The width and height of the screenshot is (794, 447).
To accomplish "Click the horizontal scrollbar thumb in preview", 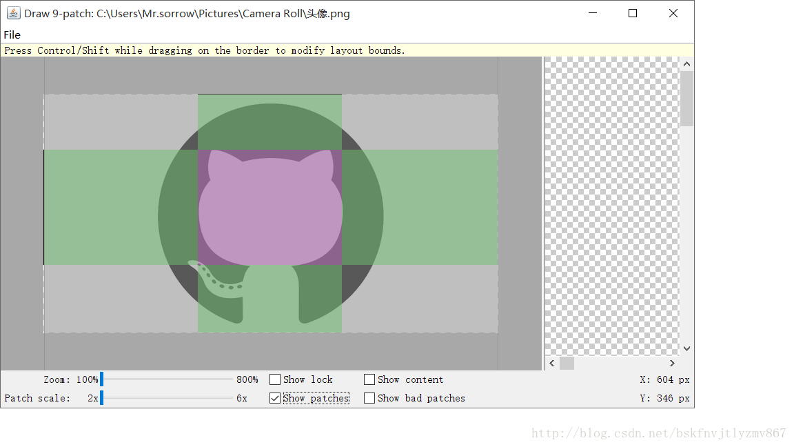I will coord(567,364).
